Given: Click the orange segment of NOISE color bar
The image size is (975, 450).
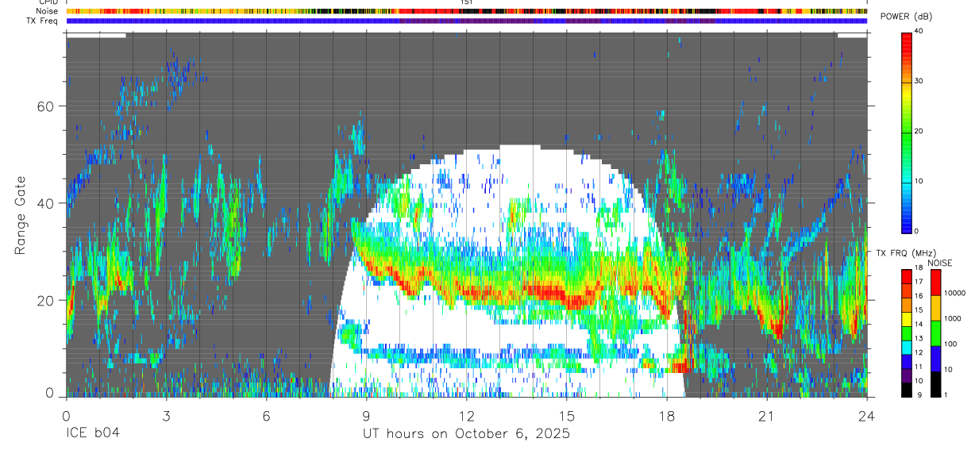Looking at the screenshot, I should coord(935,308).
